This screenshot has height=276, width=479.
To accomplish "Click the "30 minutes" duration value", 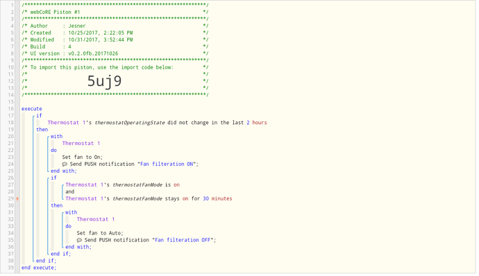I will click(217, 199).
